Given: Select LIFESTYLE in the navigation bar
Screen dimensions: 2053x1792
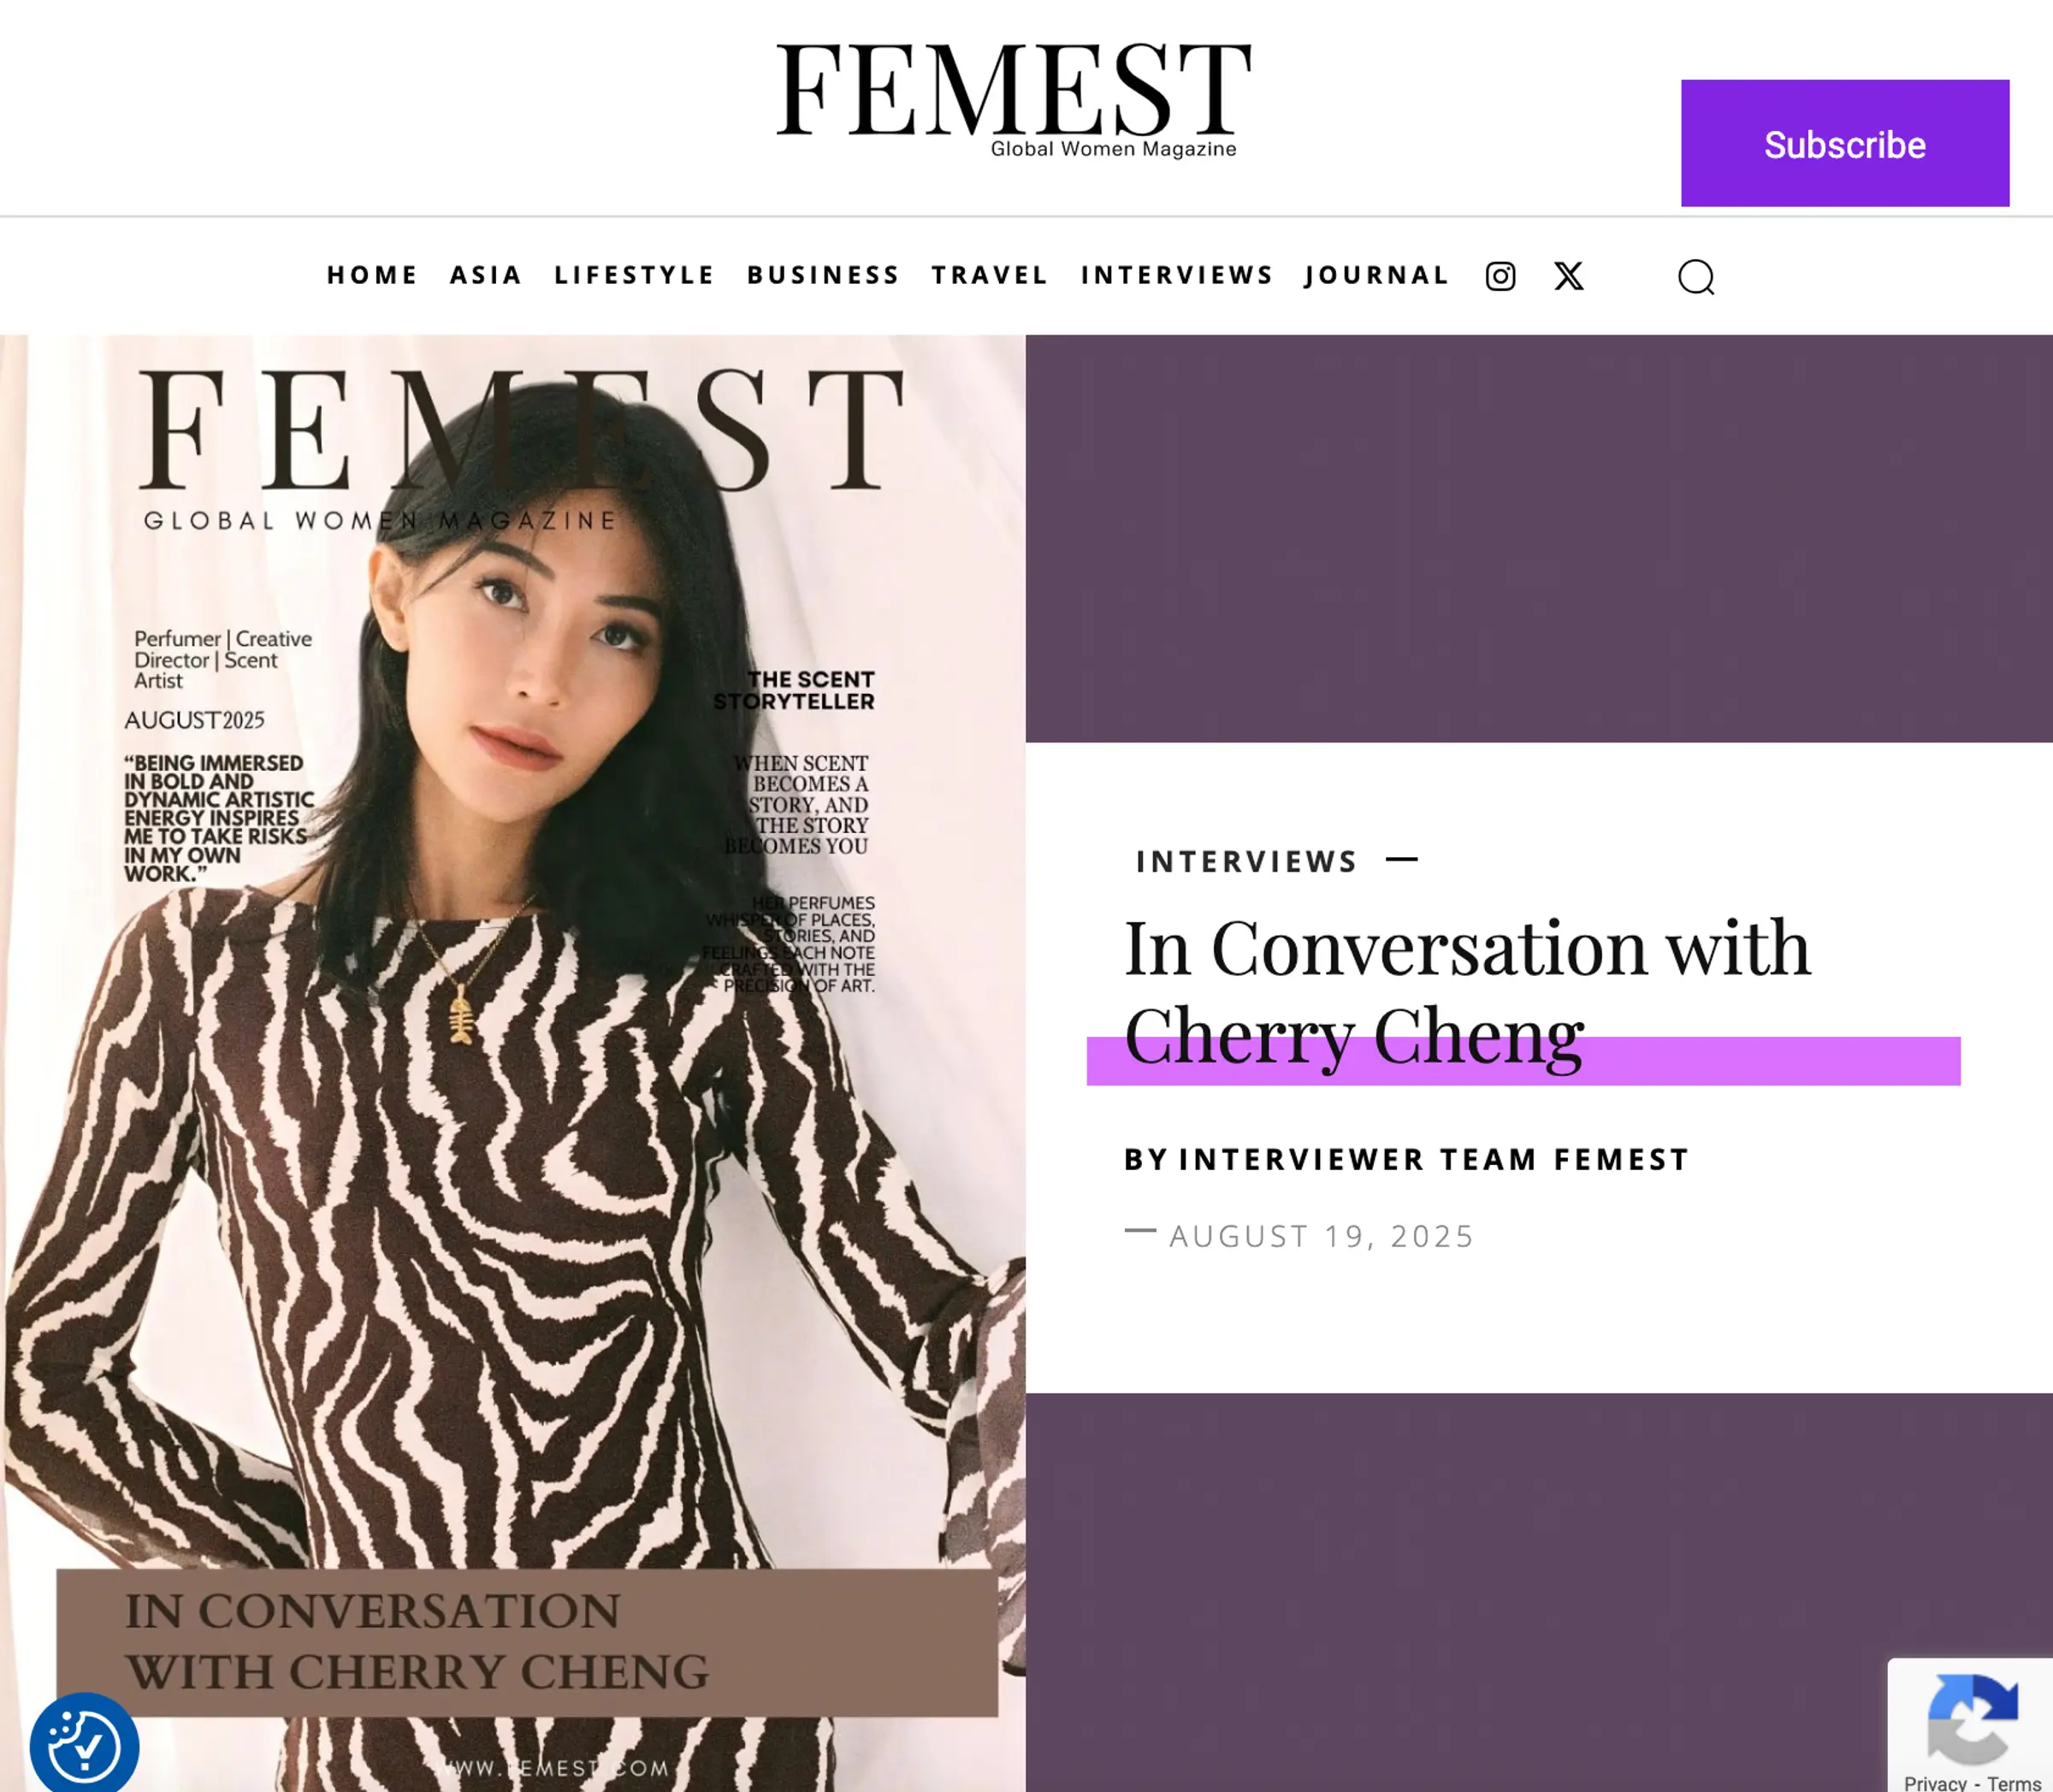Looking at the screenshot, I should [x=635, y=275].
